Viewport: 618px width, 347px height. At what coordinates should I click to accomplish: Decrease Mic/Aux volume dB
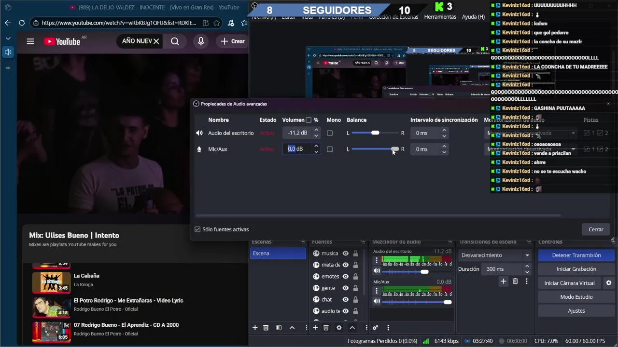click(x=316, y=152)
